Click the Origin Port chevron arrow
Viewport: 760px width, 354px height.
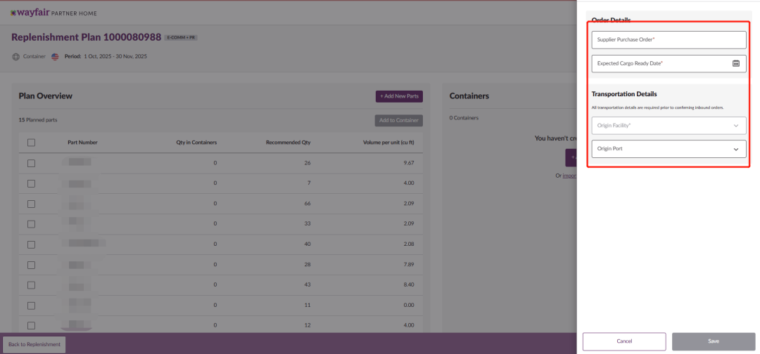click(736, 149)
